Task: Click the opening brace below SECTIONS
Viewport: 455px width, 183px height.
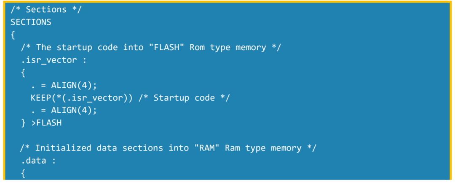Action: coord(13,35)
